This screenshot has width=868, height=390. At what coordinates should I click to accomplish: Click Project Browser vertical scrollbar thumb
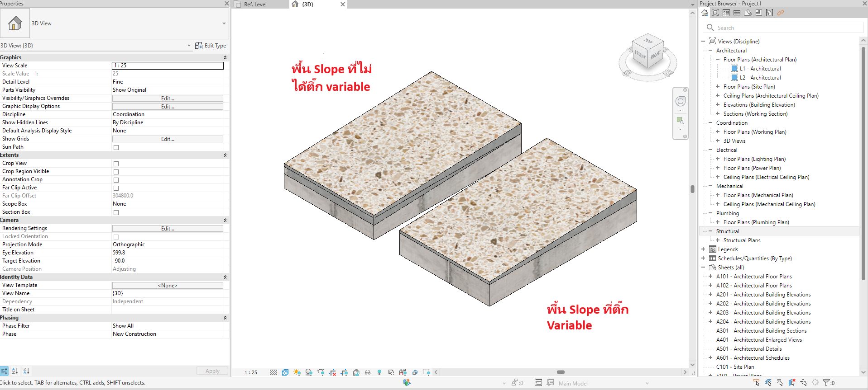tap(863, 163)
